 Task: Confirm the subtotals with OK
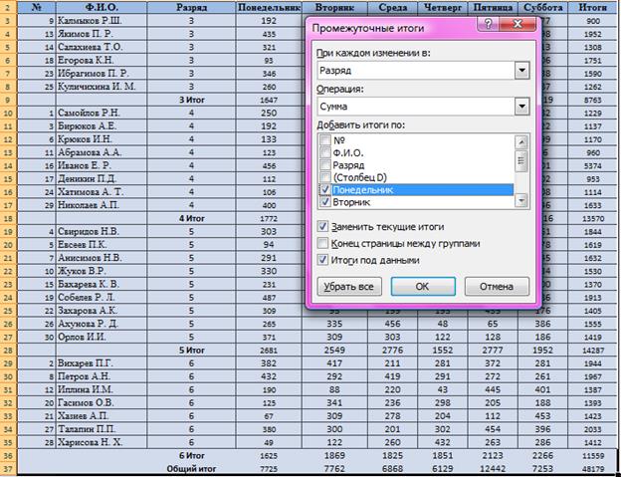422,287
